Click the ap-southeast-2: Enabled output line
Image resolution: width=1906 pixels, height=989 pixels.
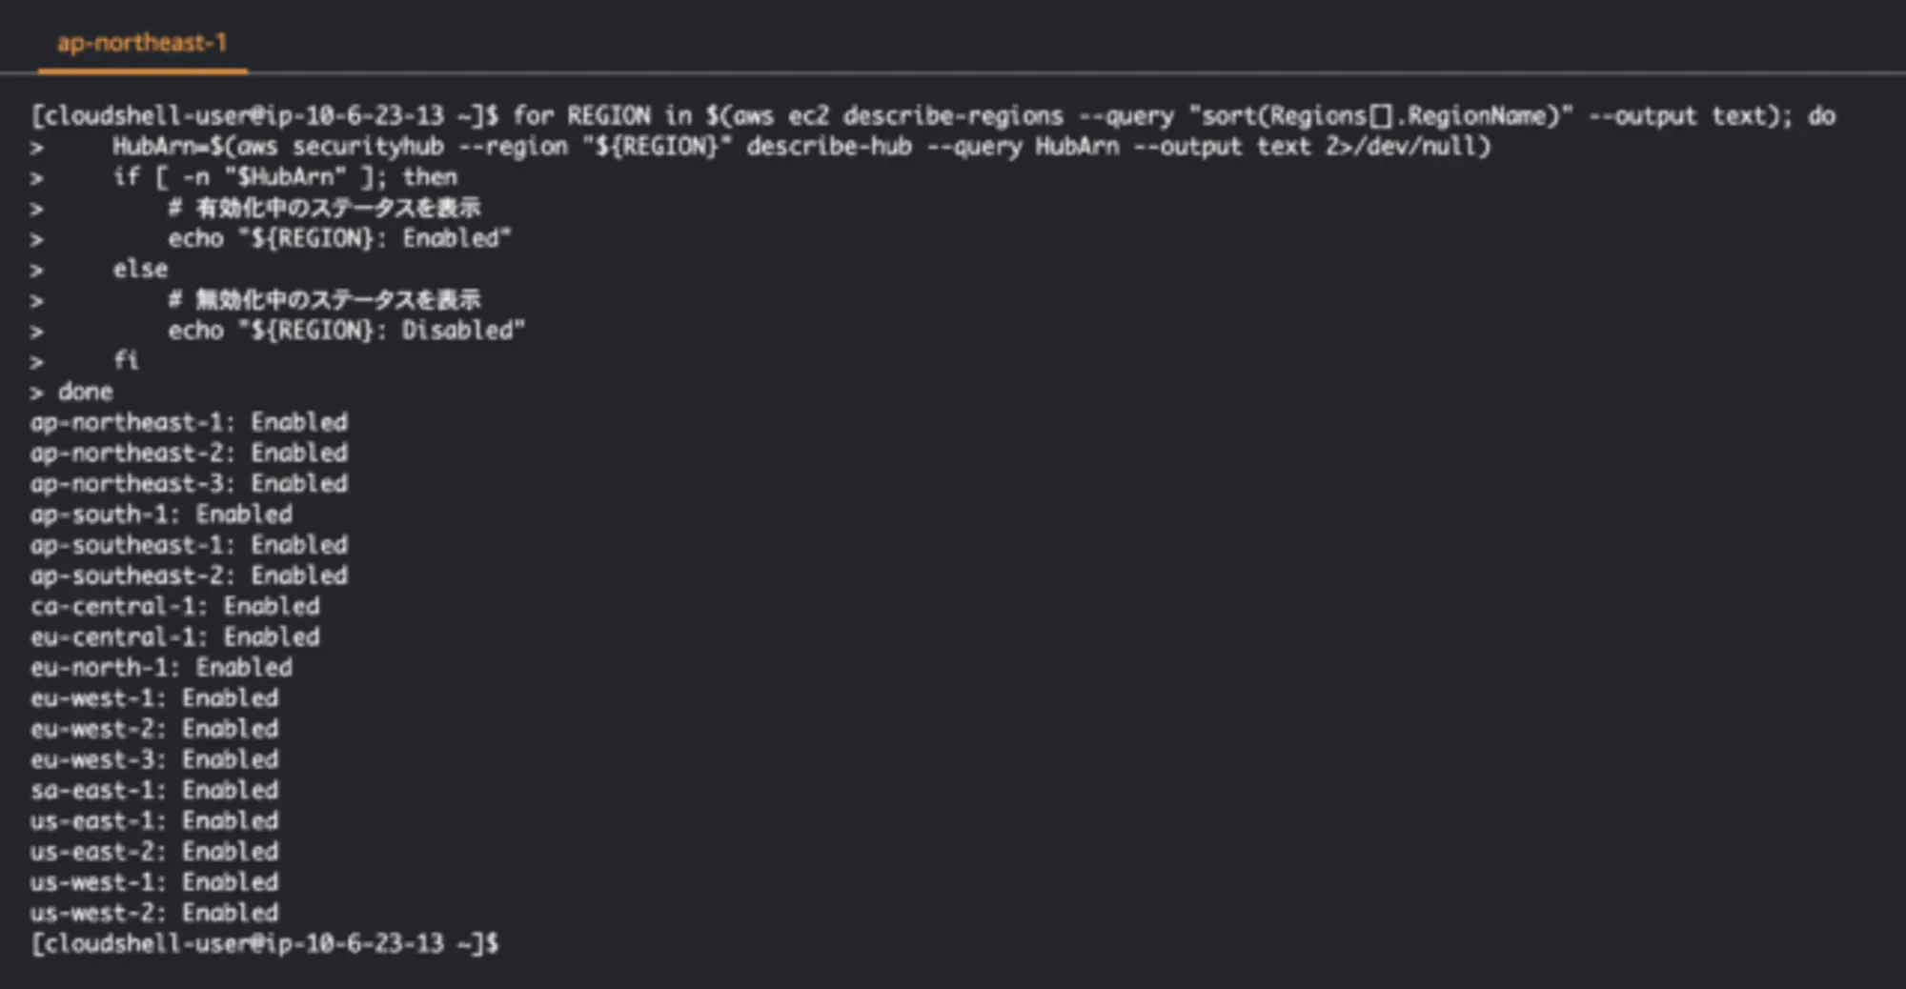[189, 575]
